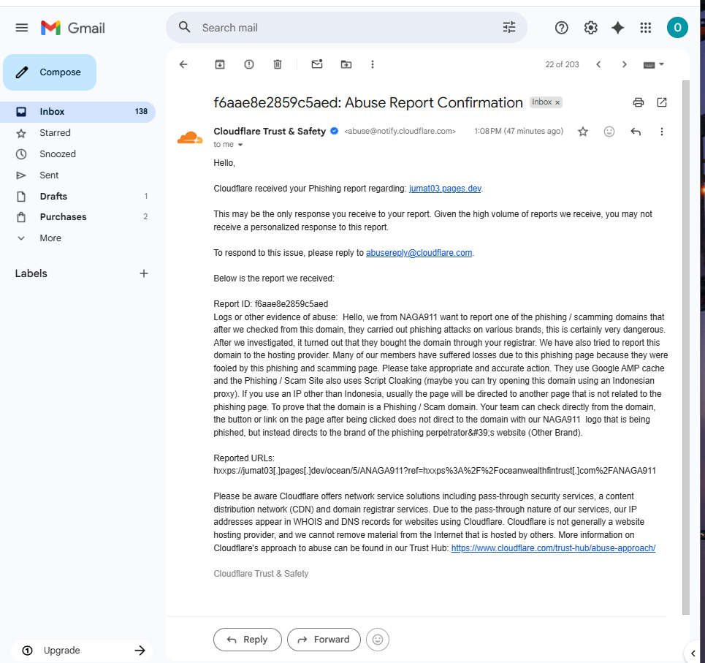Open Sent folder
This screenshot has height=663, width=705.
[77, 175]
